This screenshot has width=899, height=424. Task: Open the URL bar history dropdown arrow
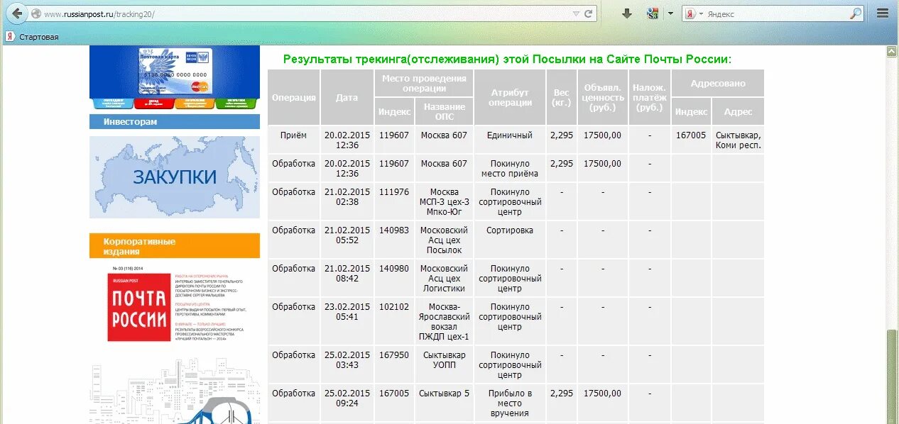(x=576, y=13)
